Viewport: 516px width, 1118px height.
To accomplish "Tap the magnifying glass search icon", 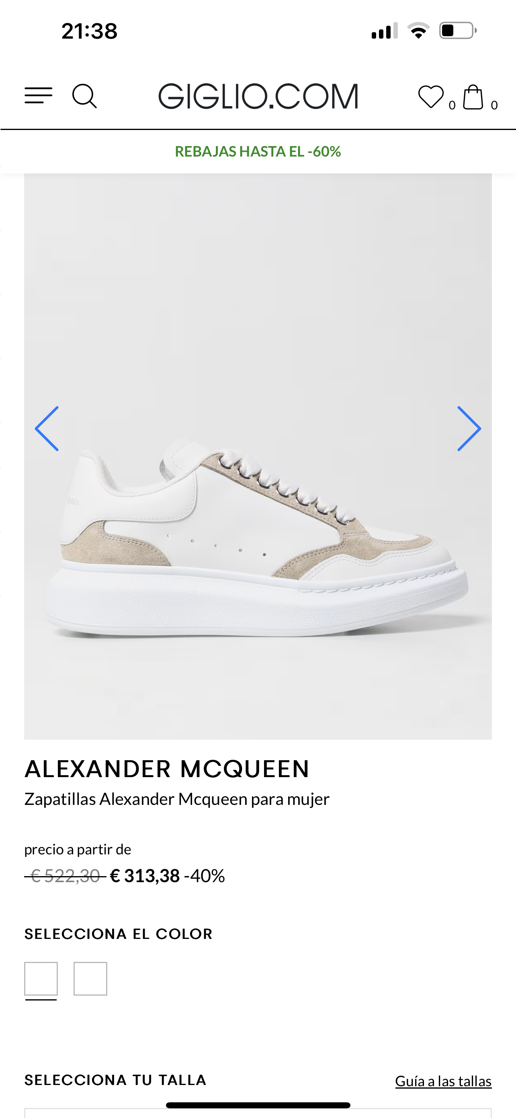I will (84, 96).
